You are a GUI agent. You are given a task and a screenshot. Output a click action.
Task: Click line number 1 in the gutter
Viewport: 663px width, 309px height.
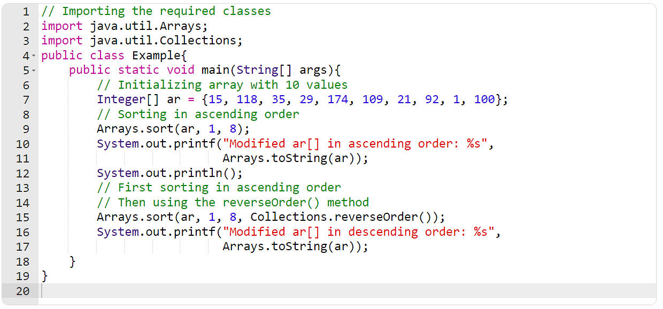pos(26,11)
